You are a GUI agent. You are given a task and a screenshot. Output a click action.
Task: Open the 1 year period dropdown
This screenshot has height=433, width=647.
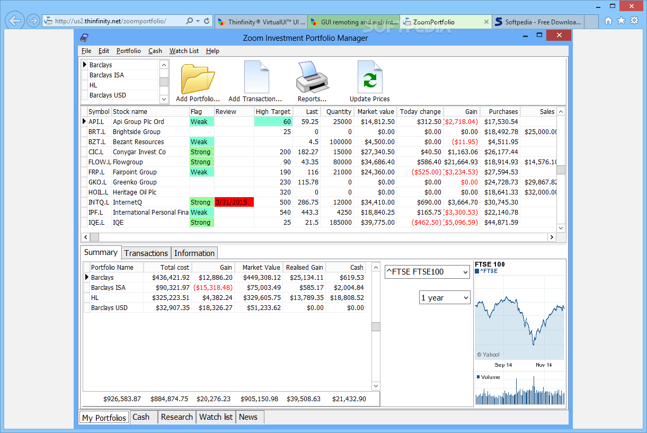pyautogui.click(x=465, y=298)
